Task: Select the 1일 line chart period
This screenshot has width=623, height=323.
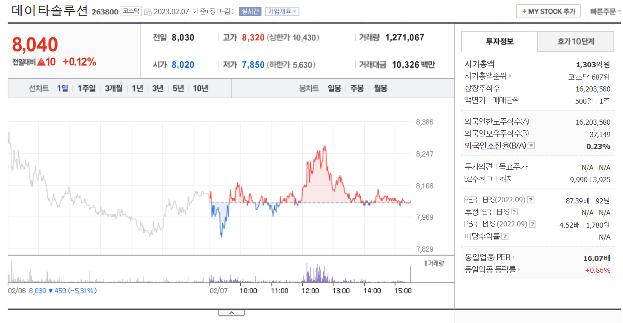Action: pyautogui.click(x=63, y=89)
